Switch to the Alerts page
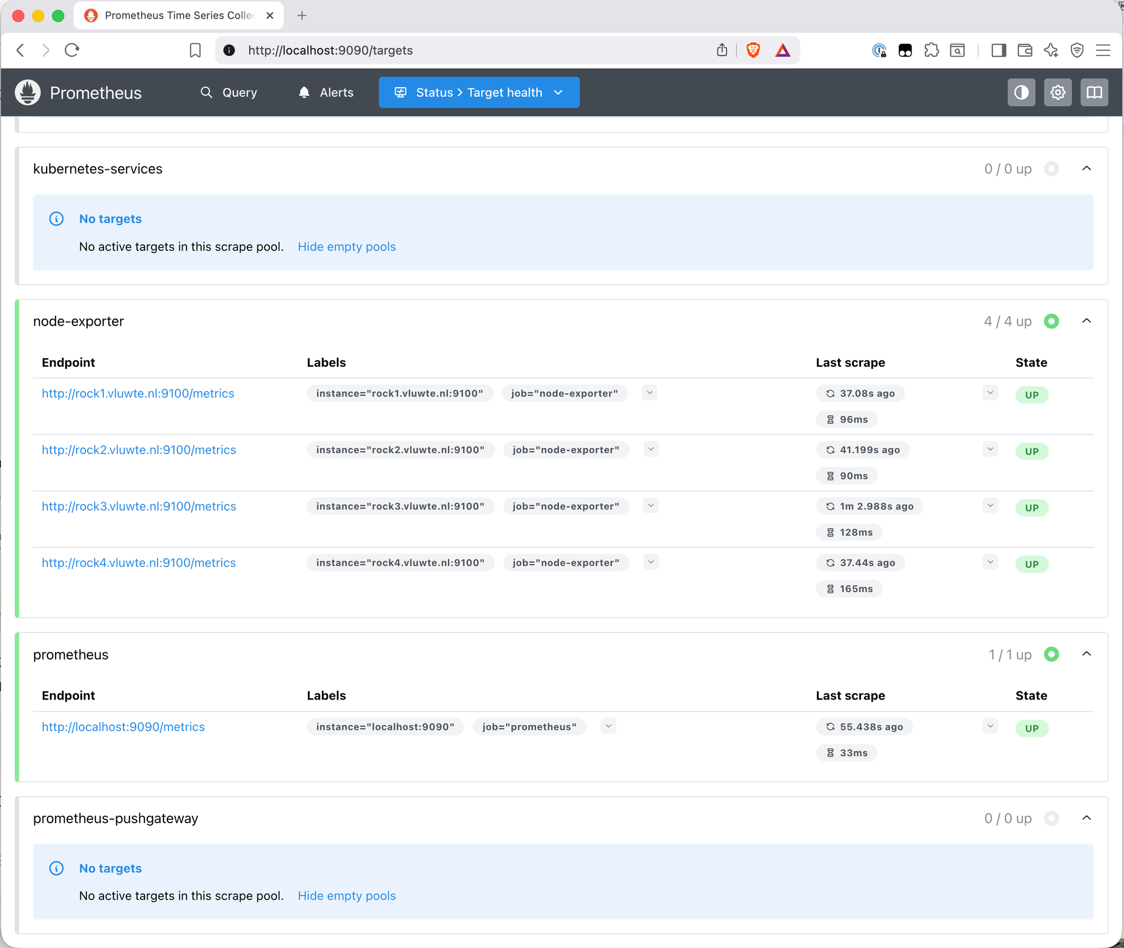 (336, 92)
